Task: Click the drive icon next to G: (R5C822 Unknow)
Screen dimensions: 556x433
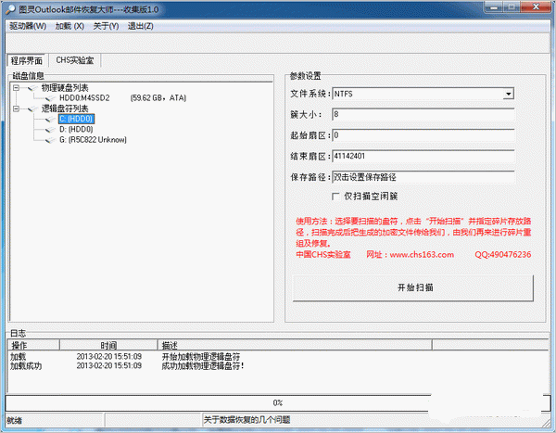Action: [51, 140]
